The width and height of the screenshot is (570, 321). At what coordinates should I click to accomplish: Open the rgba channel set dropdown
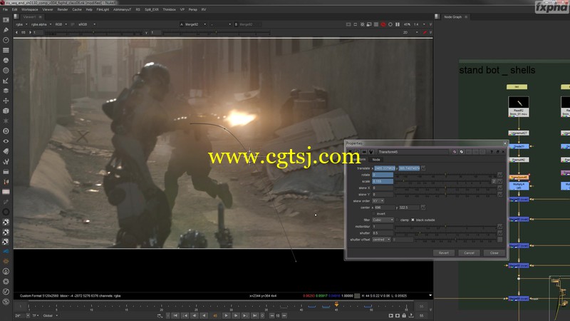coord(21,24)
